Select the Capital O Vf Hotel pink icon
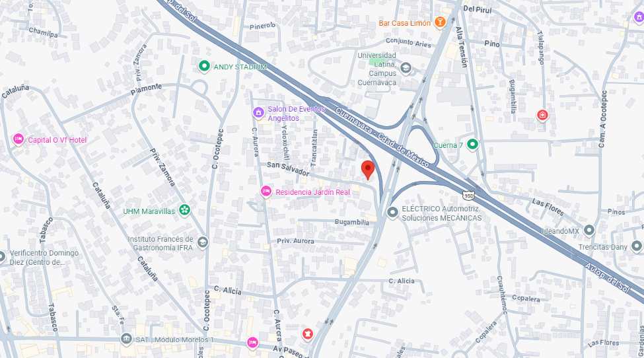This screenshot has width=644, height=358. point(18,139)
